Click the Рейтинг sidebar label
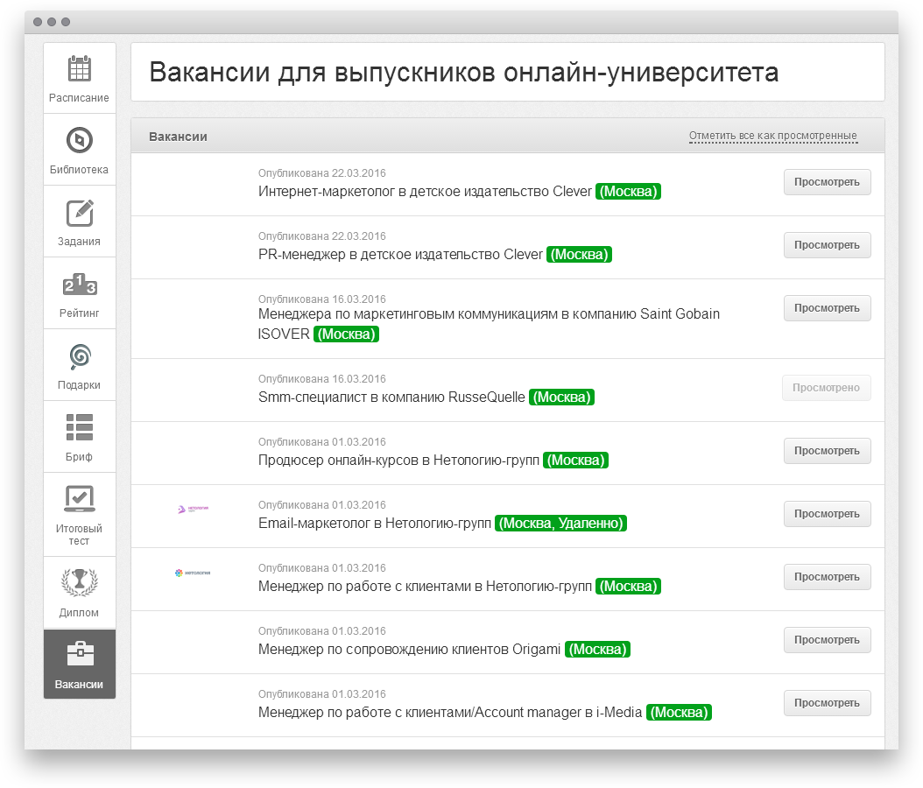This screenshot has width=923, height=788. coord(79,313)
